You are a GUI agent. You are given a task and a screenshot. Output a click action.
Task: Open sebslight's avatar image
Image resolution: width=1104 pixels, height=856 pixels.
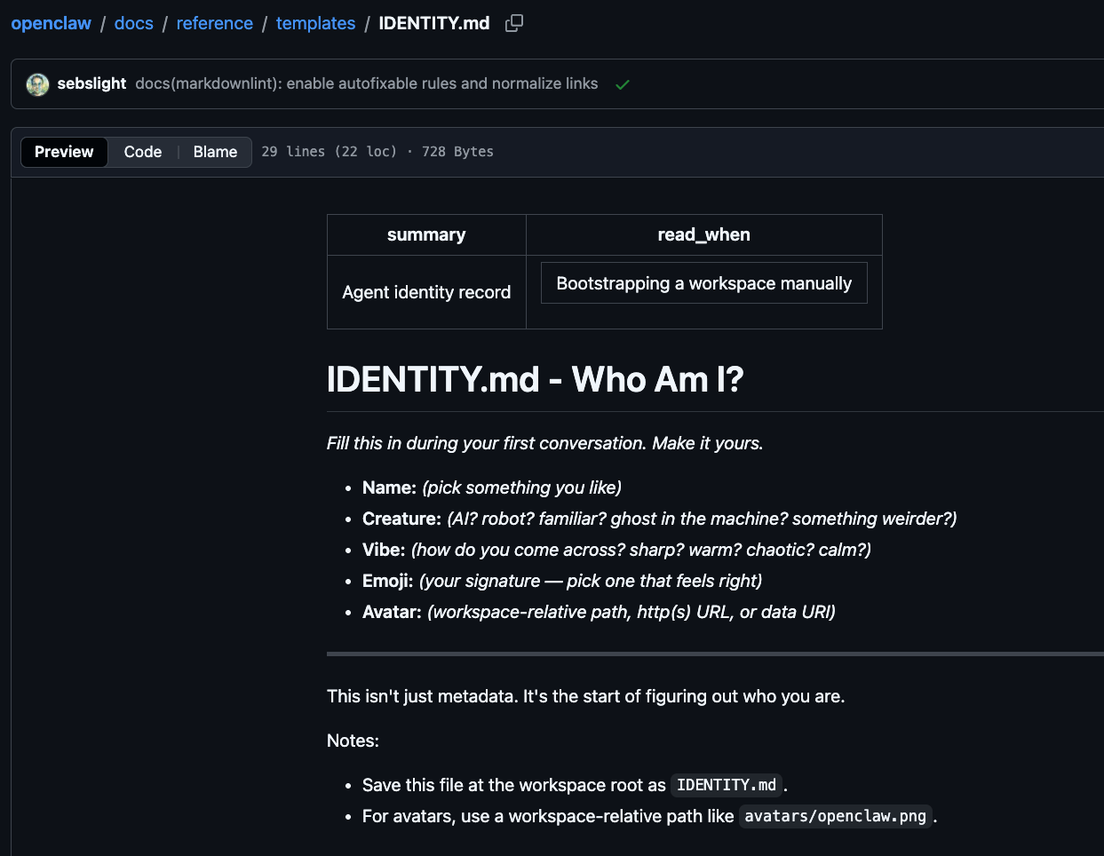pyautogui.click(x=37, y=84)
